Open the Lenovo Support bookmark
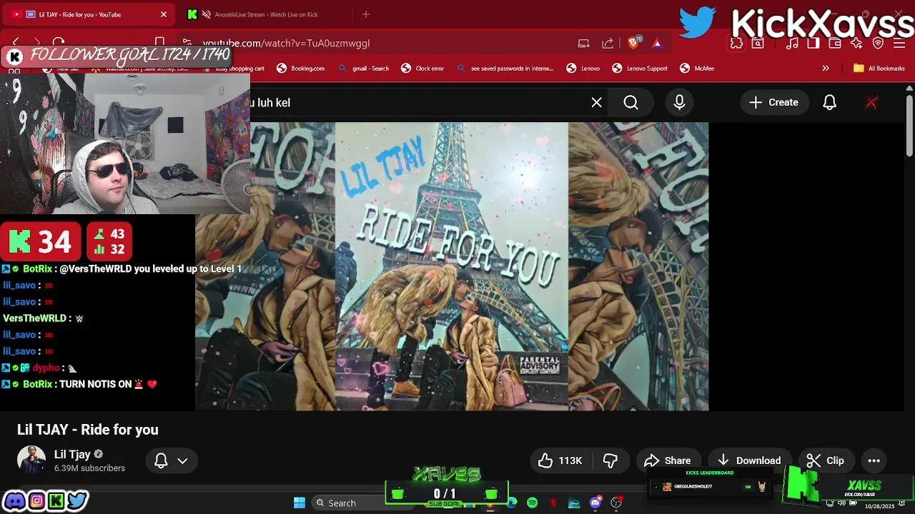The width and height of the screenshot is (915, 514). [x=640, y=69]
